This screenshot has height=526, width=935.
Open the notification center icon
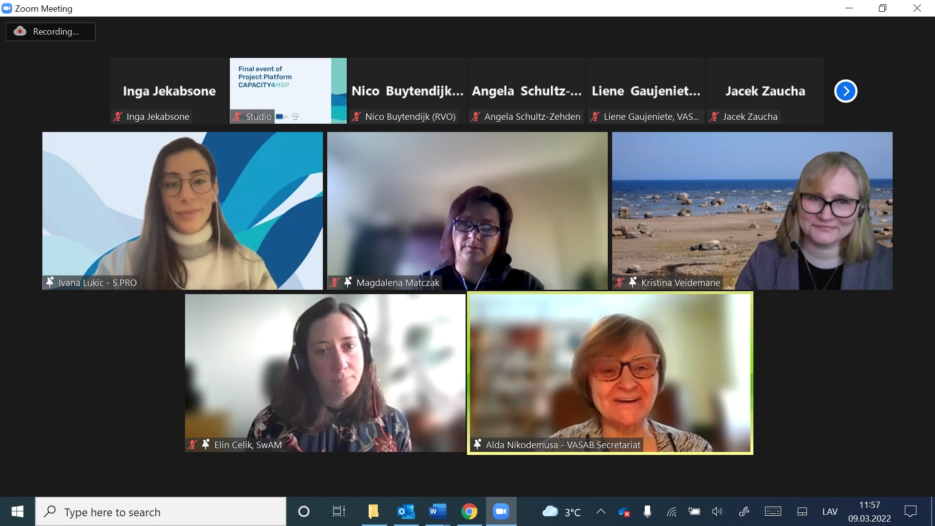click(x=910, y=511)
